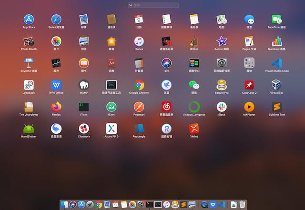Launch Google Chrome from Launchpad grid
305x210 pixels.
(x=139, y=85)
